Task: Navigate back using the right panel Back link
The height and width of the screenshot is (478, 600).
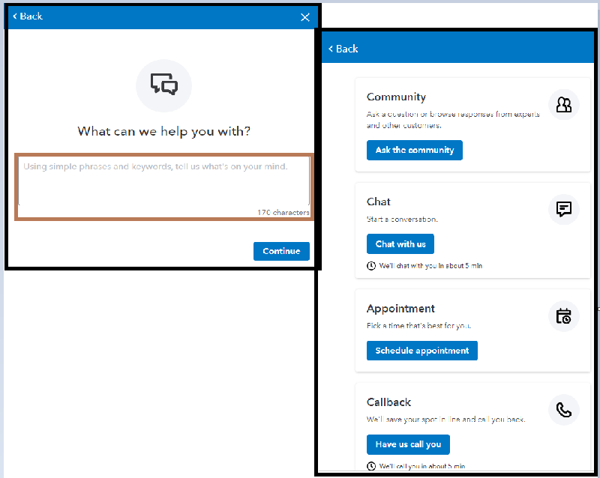Action: (343, 48)
